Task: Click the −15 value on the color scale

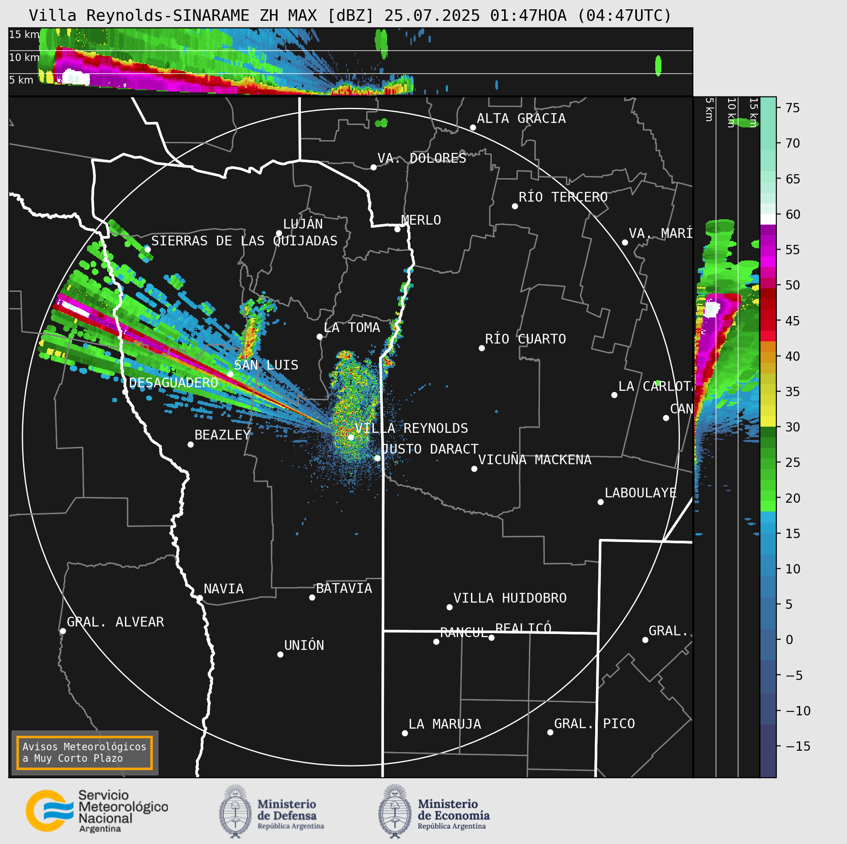Action: point(798,746)
